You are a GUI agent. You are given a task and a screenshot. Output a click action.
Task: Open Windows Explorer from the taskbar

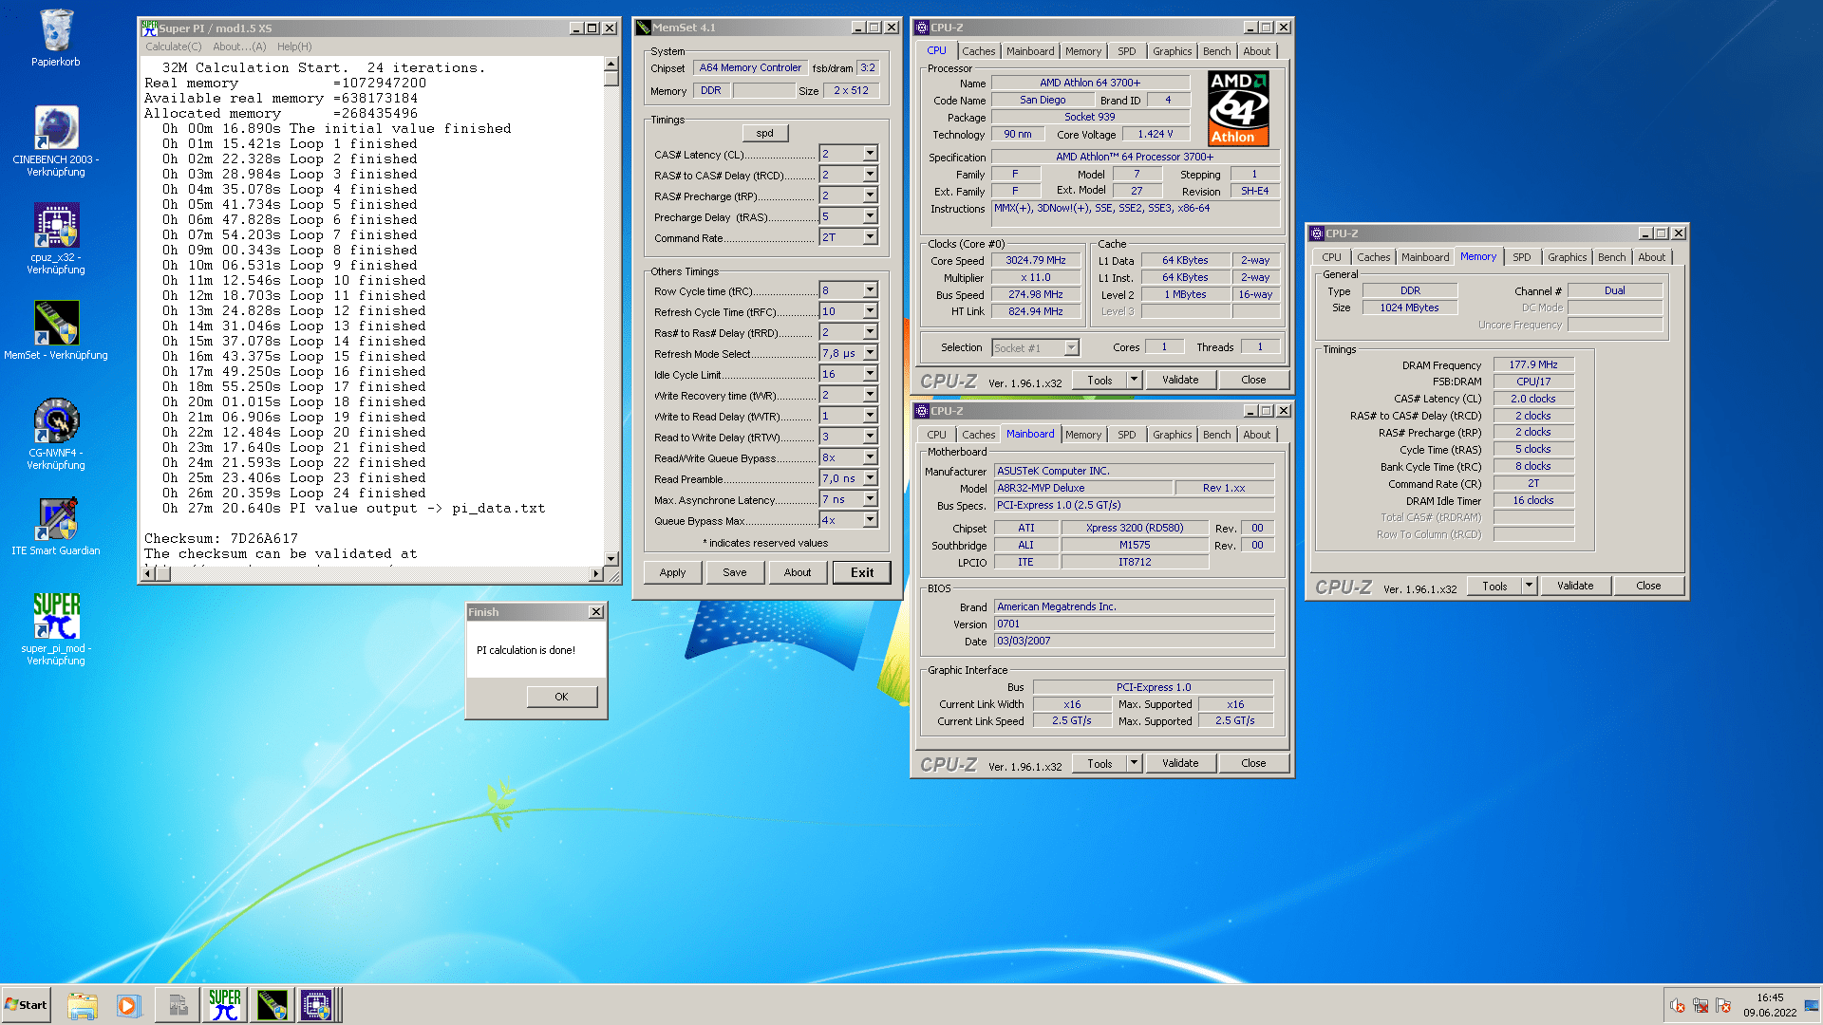pyautogui.click(x=83, y=1005)
